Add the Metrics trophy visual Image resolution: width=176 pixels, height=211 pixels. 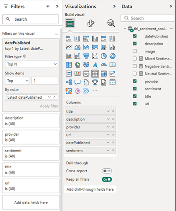pyautogui.click(x=95, y=82)
